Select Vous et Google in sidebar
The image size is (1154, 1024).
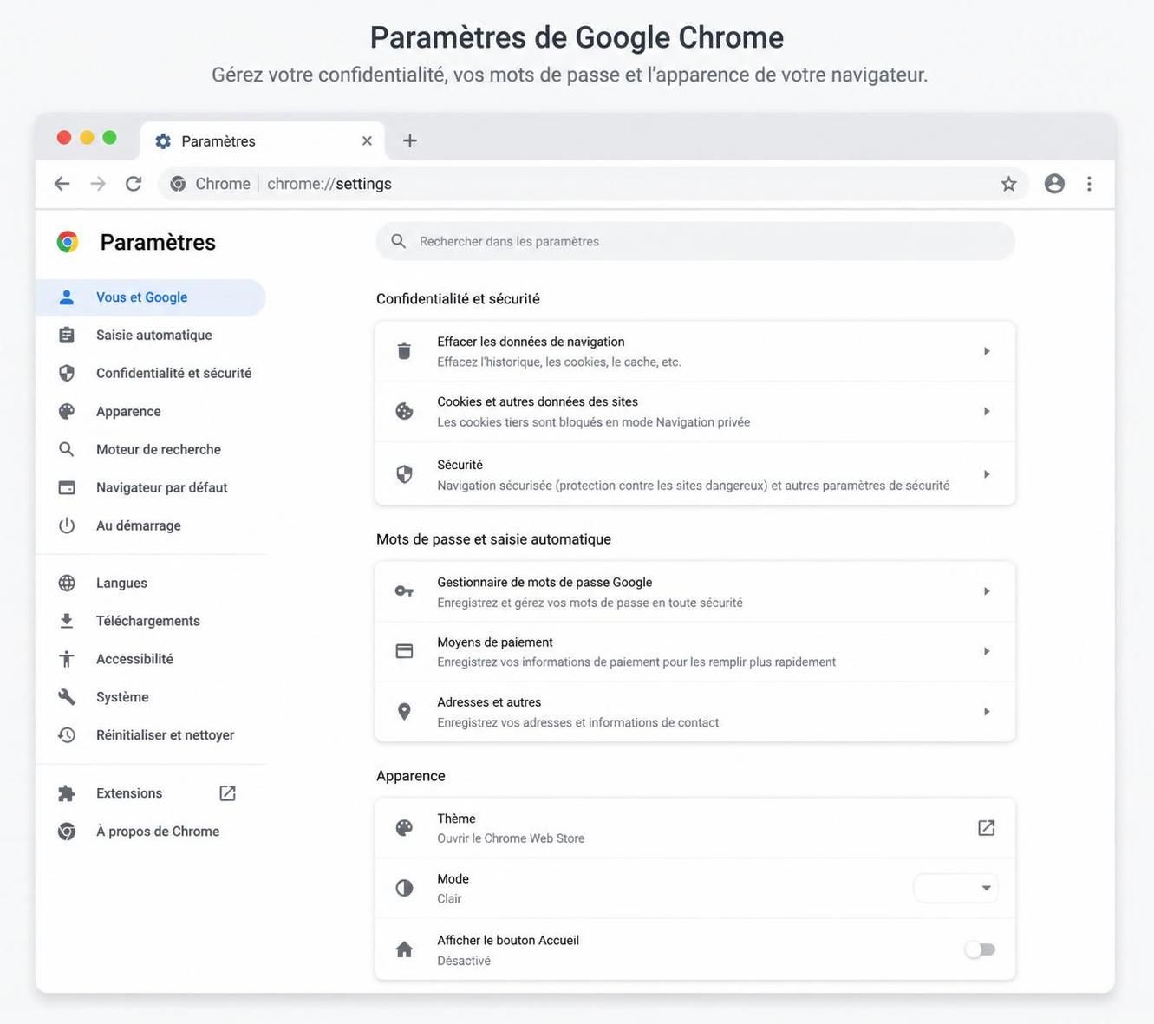[150, 297]
